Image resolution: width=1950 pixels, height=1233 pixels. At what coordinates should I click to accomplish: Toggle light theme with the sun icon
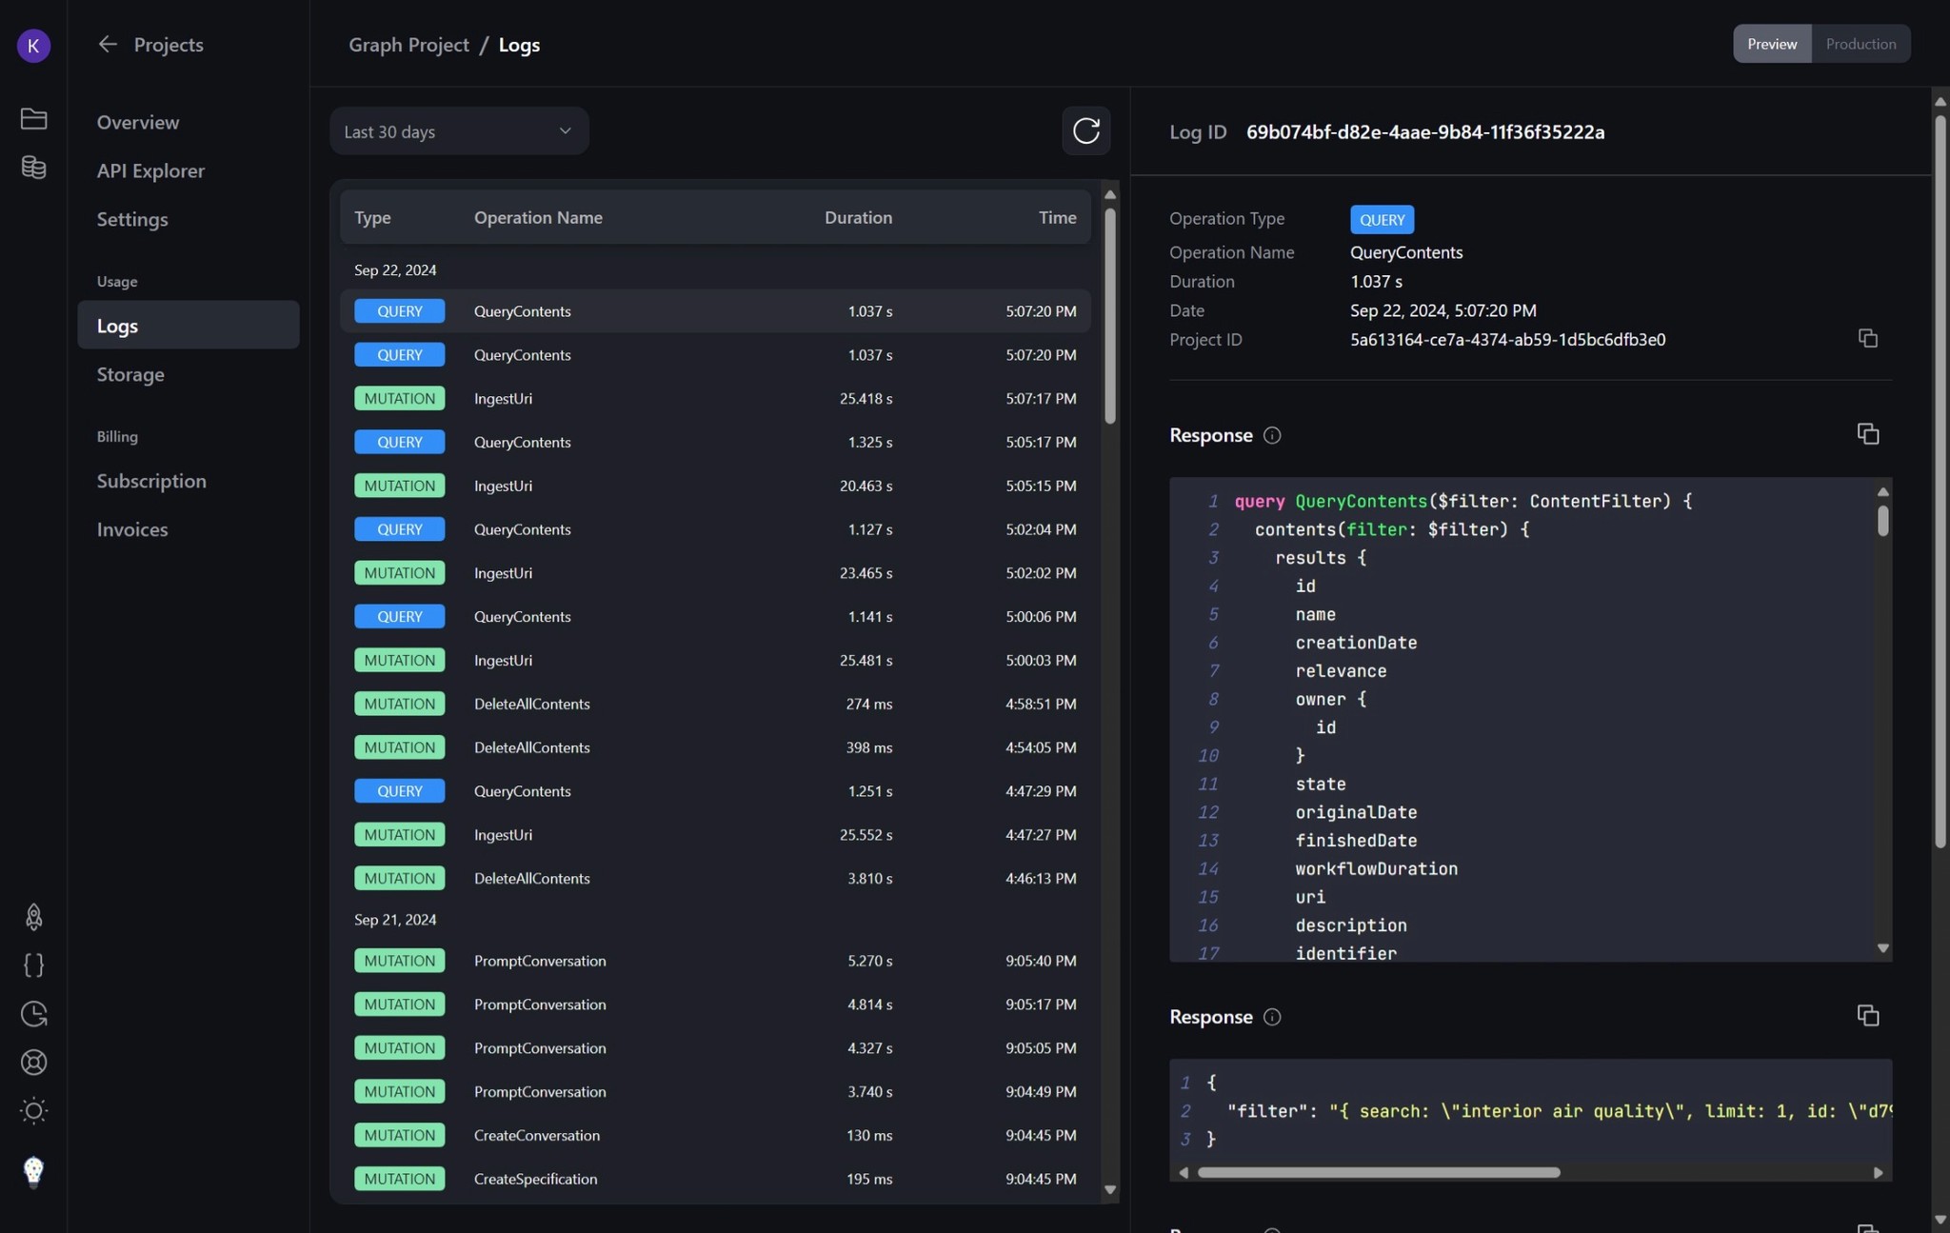[x=34, y=1110]
